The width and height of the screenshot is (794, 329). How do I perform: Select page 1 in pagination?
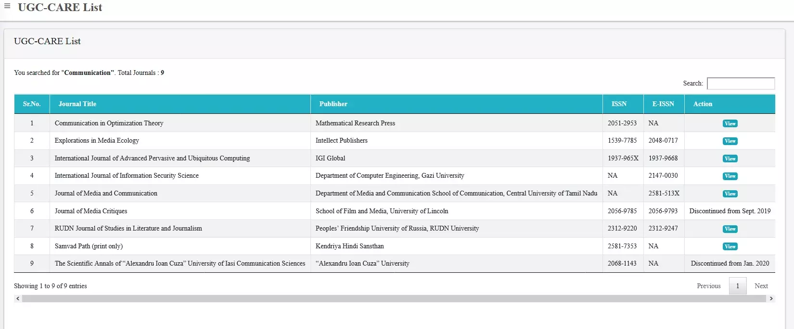click(737, 286)
